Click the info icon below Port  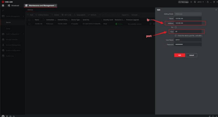coord(176,35)
